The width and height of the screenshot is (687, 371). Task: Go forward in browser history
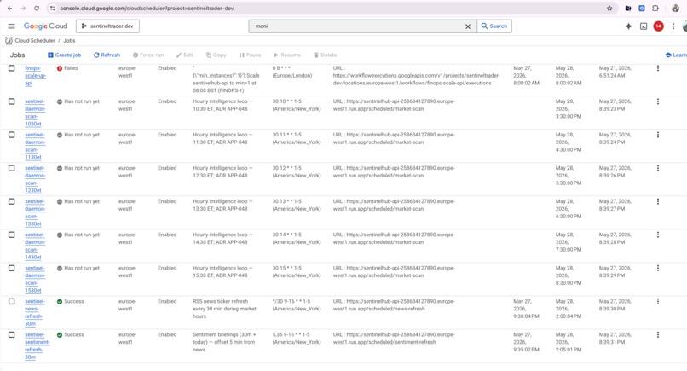pos(23,9)
